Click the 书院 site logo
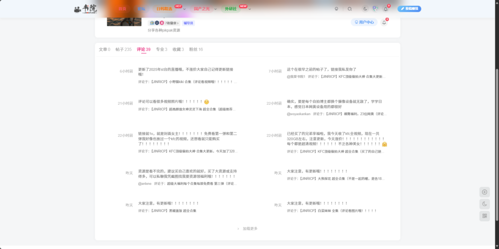Screen dimensions: 499x249 (x=85, y=9)
